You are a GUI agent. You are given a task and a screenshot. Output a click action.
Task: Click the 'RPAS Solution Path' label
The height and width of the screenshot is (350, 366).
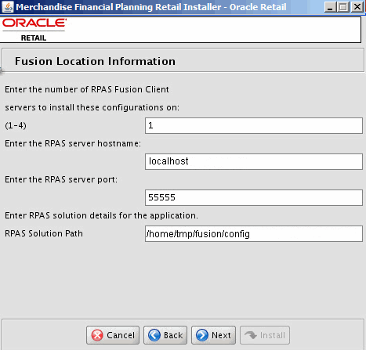coord(44,233)
